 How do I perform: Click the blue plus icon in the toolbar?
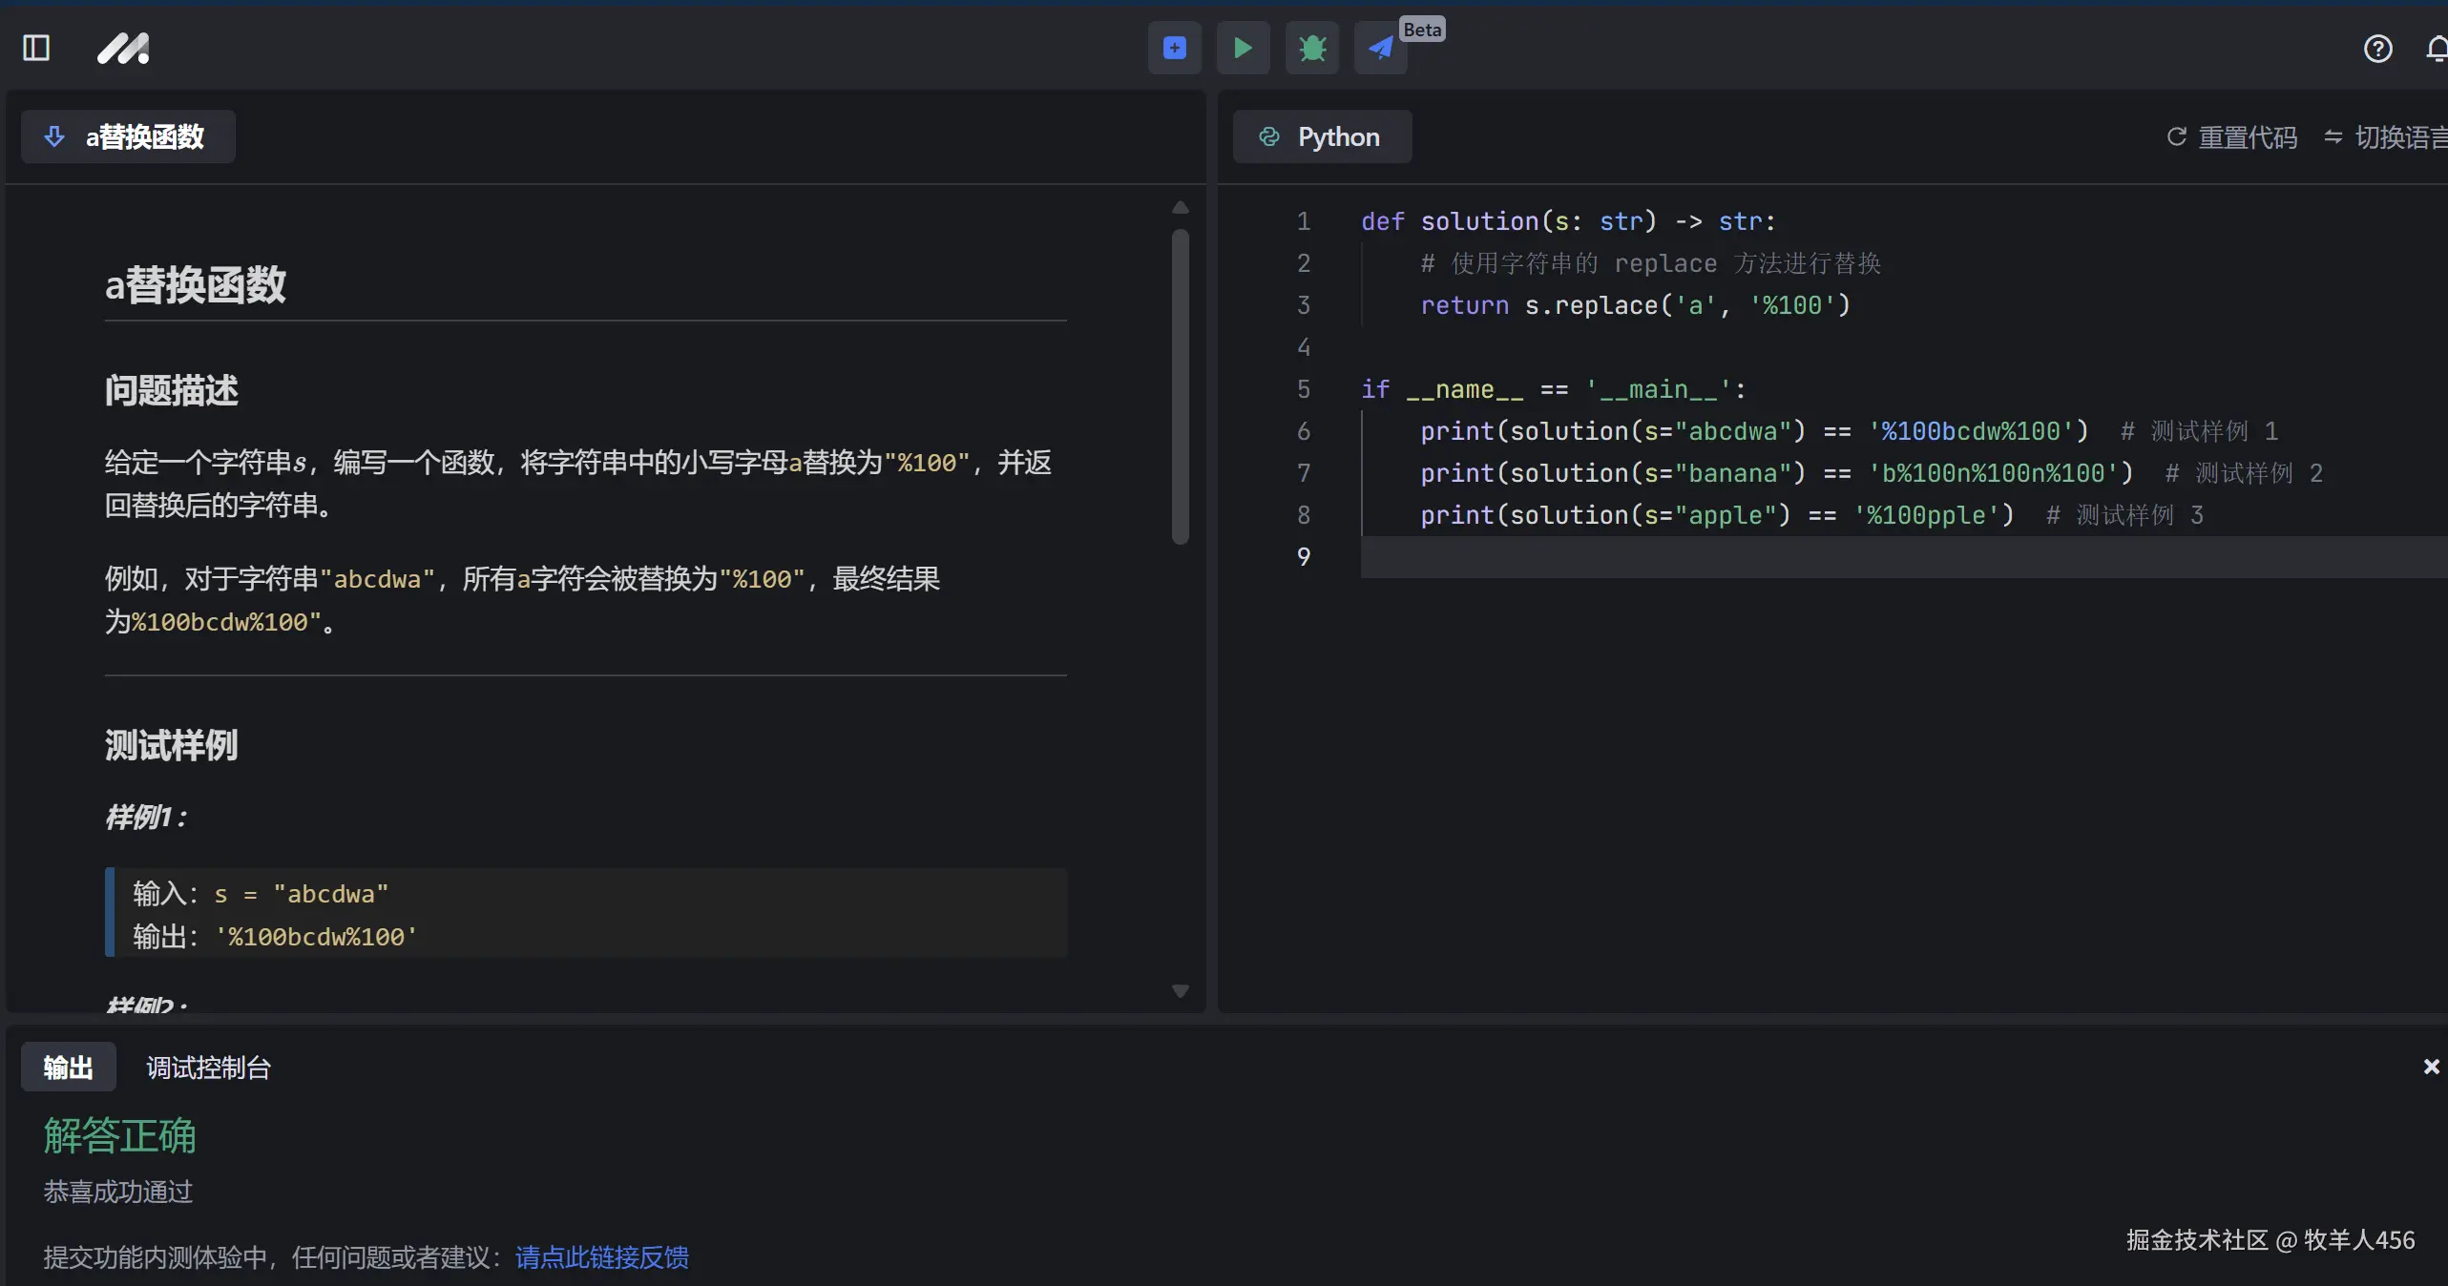[1174, 48]
